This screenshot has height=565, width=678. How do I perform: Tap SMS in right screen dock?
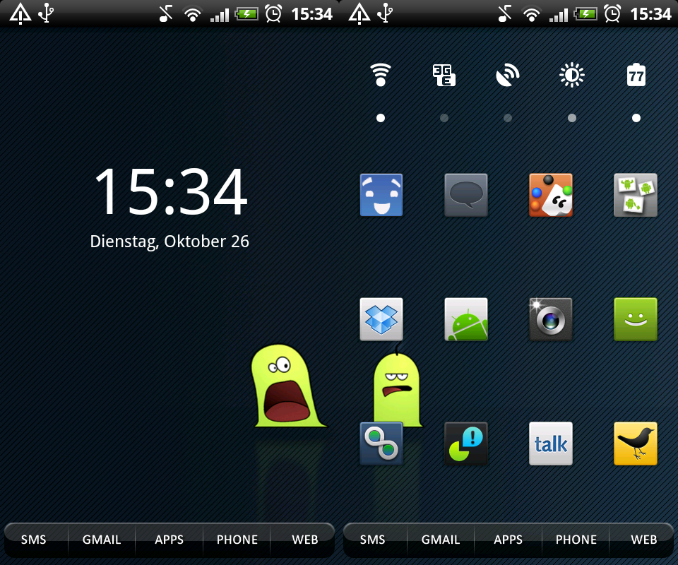[x=373, y=540]
